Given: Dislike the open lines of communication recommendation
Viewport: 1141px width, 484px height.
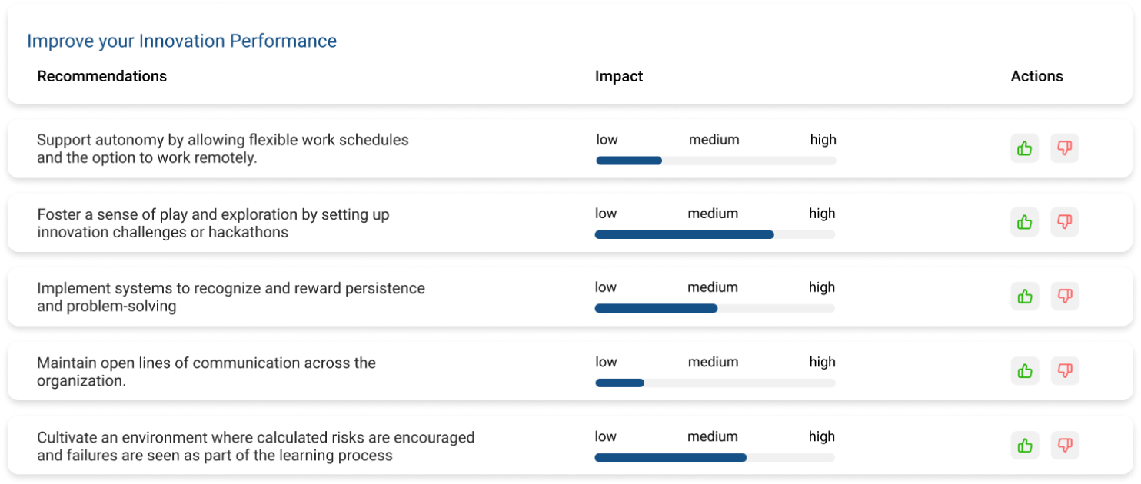Looking at the screenshot, I should coord(1064,371).
